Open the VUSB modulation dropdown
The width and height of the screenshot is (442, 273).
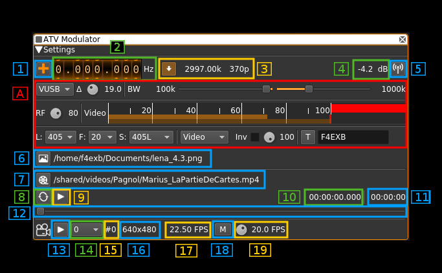(55, 89)
